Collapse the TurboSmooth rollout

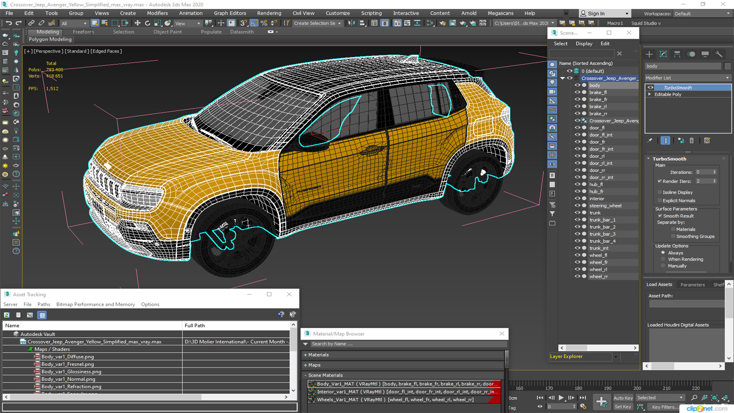click(649, 159)
